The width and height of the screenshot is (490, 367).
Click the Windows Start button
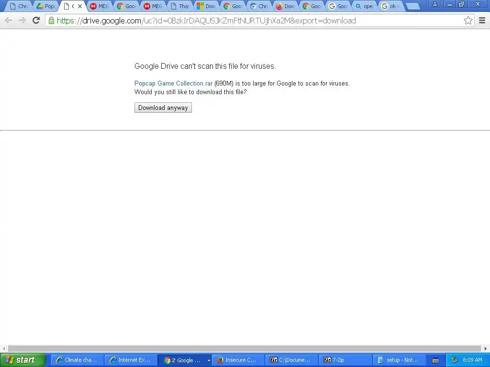coord(22,360)
